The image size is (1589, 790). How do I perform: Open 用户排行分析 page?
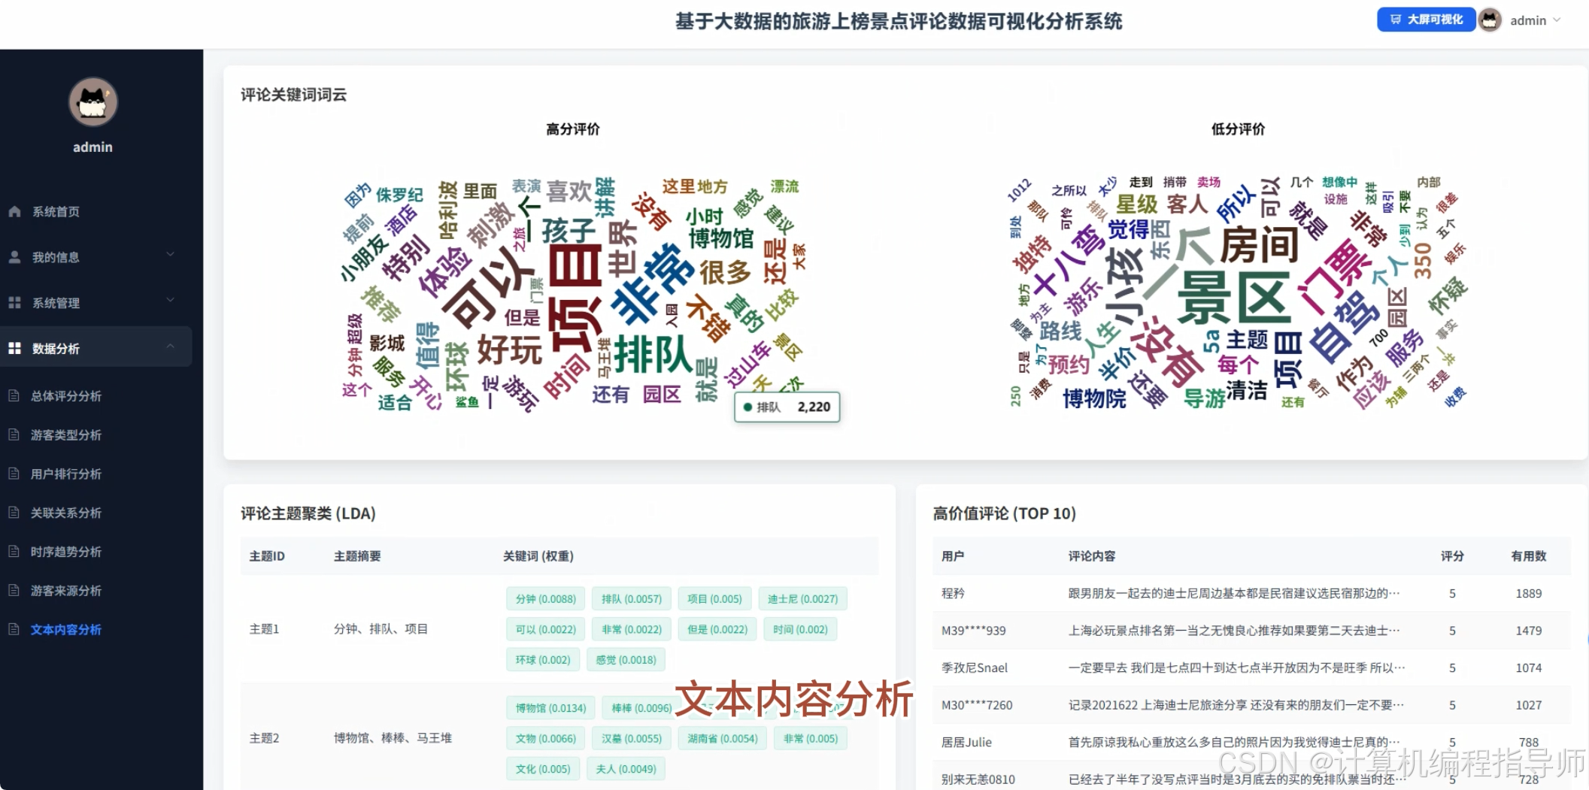(66, 474)
